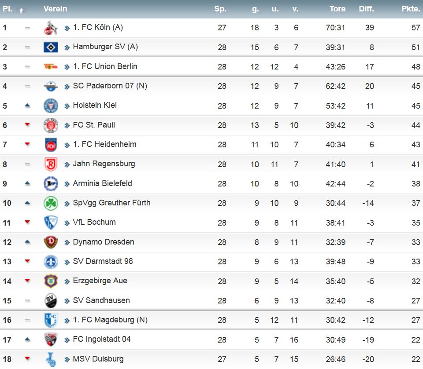This screenshot has height=369, width=423.
Task: Open the Jahn Regensburg team link
Action: tap(104, 164)
